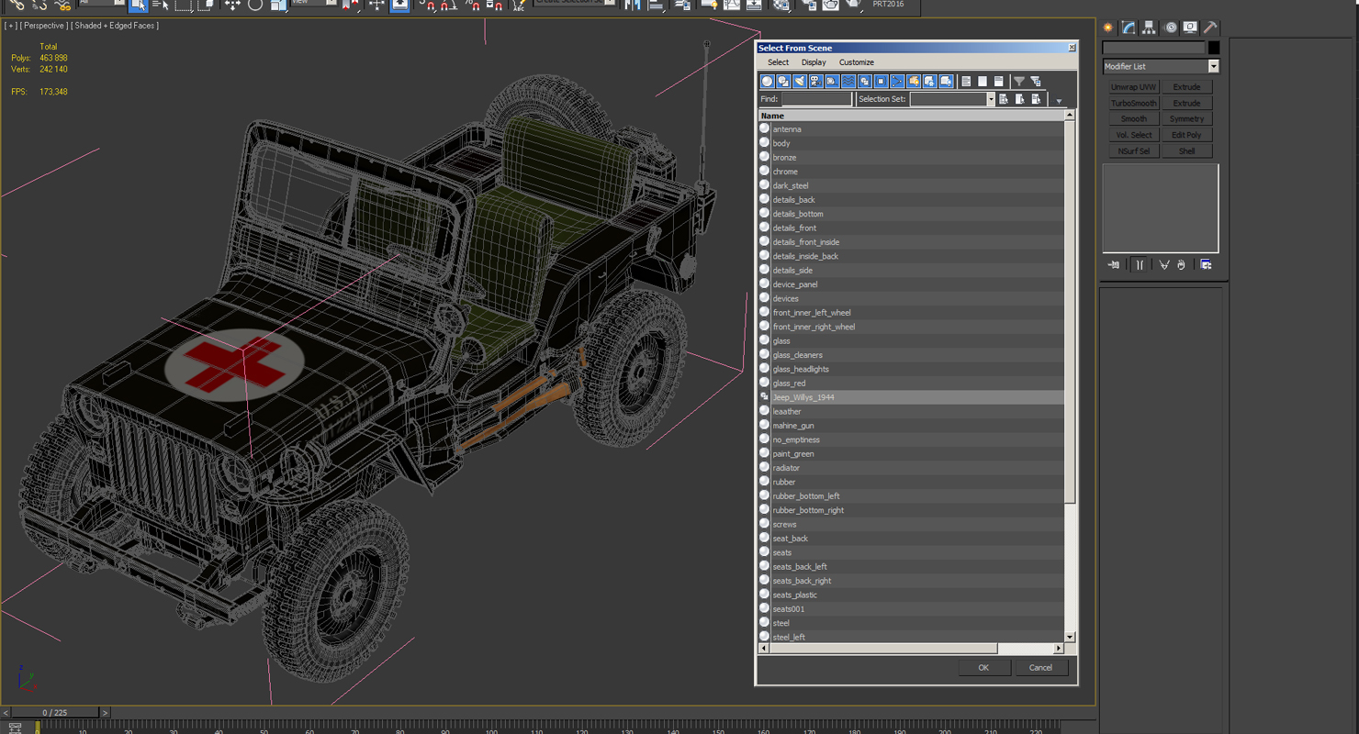1359x734 pixels.
Task: Open the [+] viewport menu
Action: (10, 26)
